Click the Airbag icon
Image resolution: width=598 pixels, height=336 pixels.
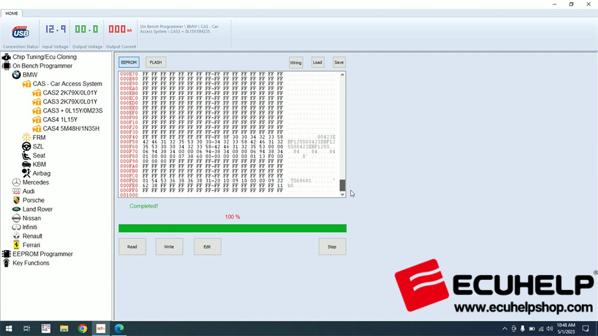pos(26,173)
